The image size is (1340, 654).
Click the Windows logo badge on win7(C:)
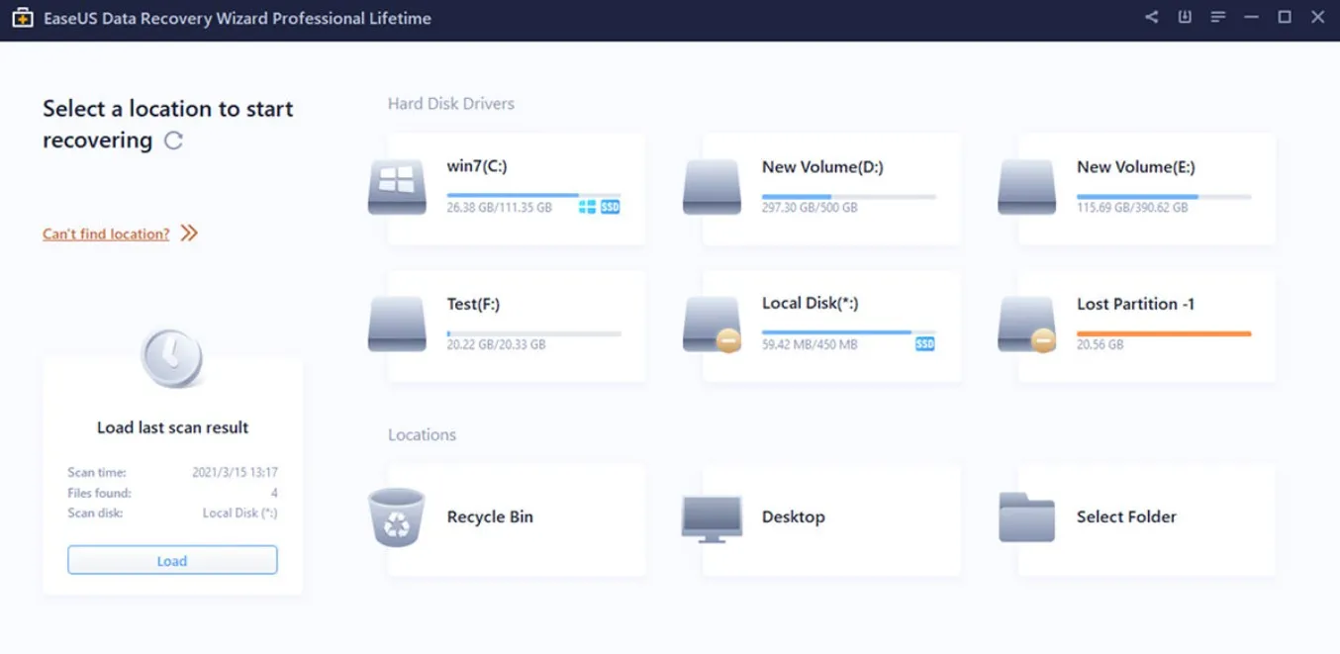click(x=587, y=207)
